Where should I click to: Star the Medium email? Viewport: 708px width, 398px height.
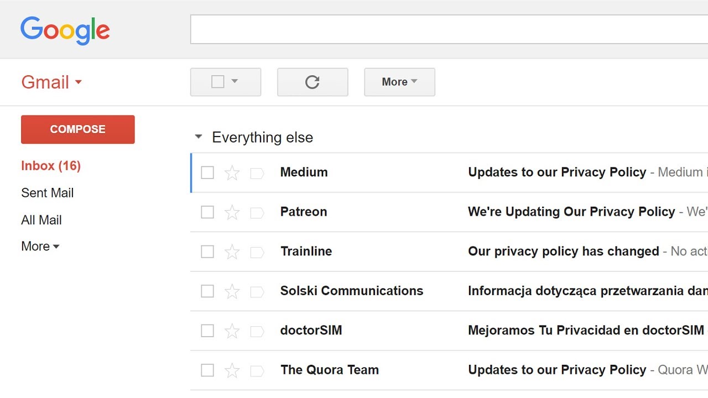[x=232, y=173]
